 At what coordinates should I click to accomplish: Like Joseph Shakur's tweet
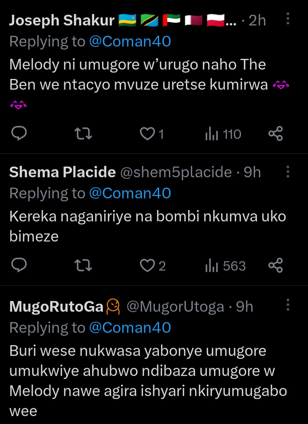[x=146, y=134]
